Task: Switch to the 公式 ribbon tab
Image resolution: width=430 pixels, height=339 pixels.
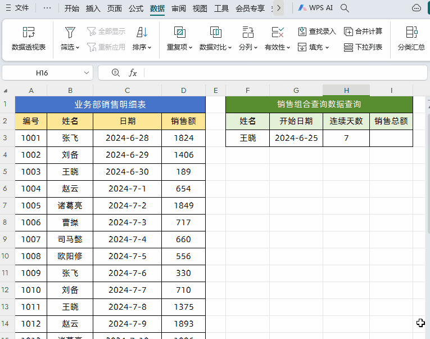Action: coord(136,8)
